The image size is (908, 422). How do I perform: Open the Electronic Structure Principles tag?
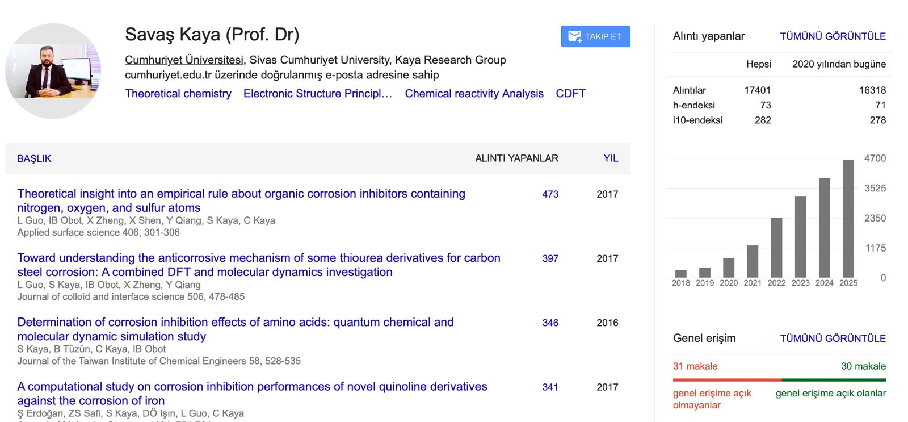pos(317,94)
